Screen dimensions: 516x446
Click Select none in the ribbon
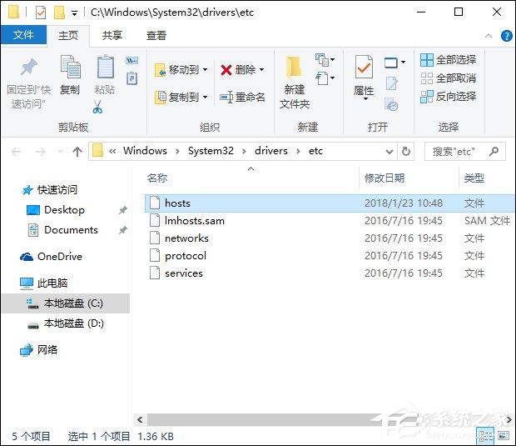(x=449, y=78)
